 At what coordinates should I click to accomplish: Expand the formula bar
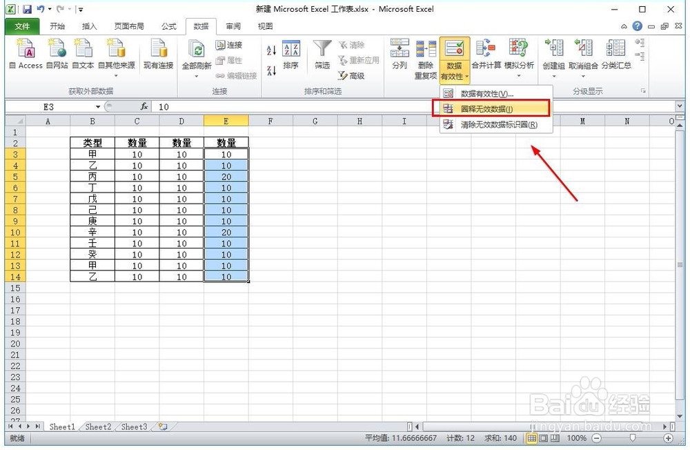[680, 106]
